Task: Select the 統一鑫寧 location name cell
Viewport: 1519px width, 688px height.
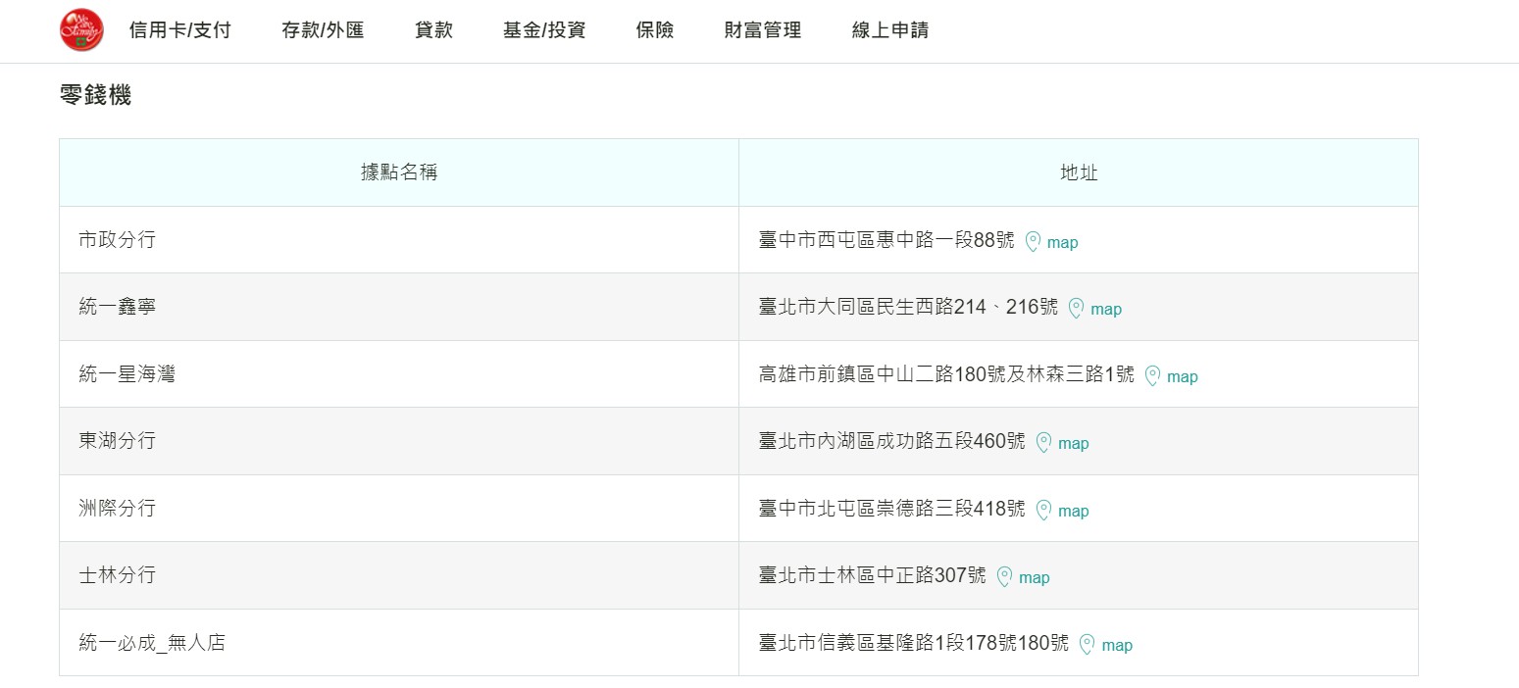Action: click(x=399, y=307)
